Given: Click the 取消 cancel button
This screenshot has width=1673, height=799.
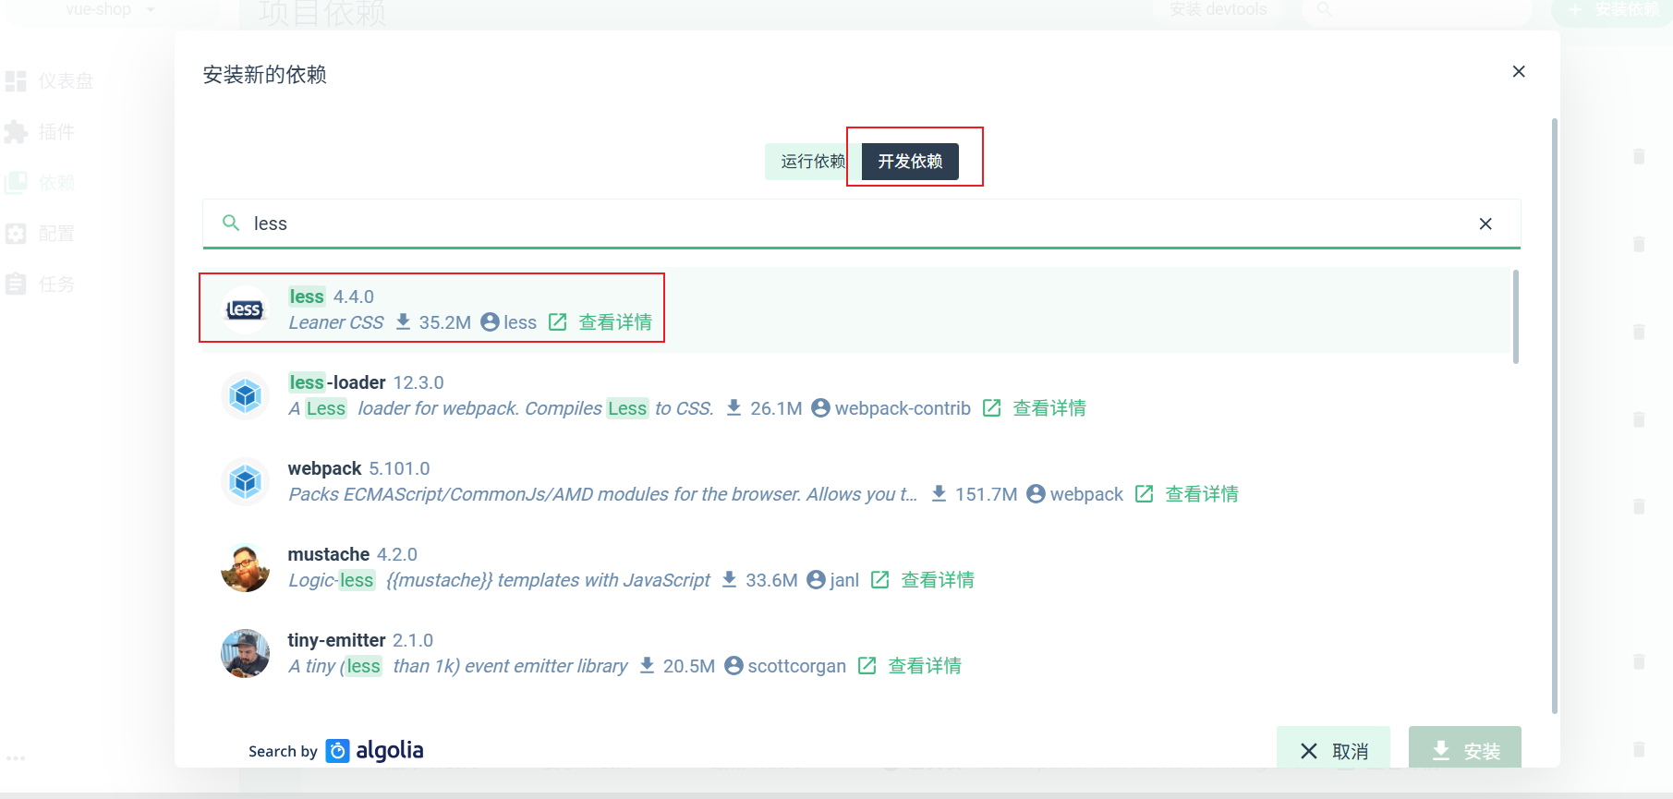Looking at the screenshot, I should [1333, 747].
